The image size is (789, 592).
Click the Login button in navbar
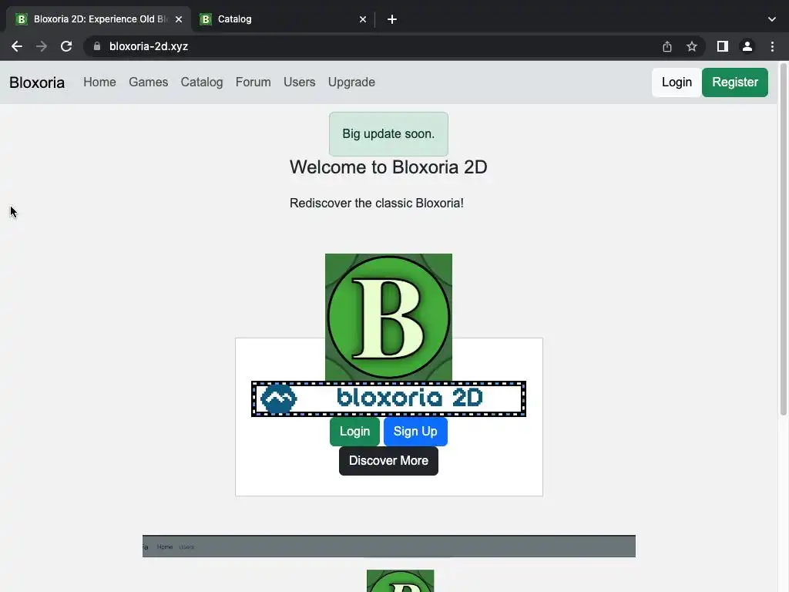[x=677, y=82]
